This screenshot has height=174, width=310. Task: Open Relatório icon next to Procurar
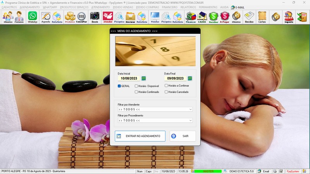point(142,17)
